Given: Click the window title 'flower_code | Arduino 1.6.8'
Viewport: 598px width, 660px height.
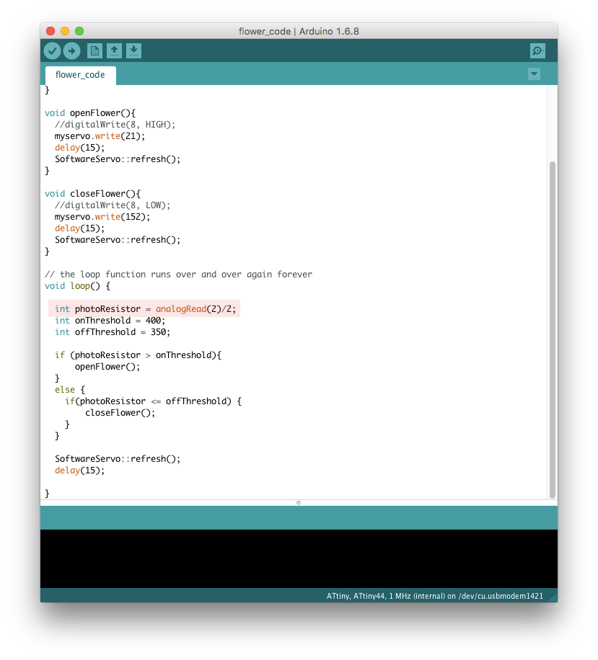Looking at the screenshot, I should pos(299,31).
